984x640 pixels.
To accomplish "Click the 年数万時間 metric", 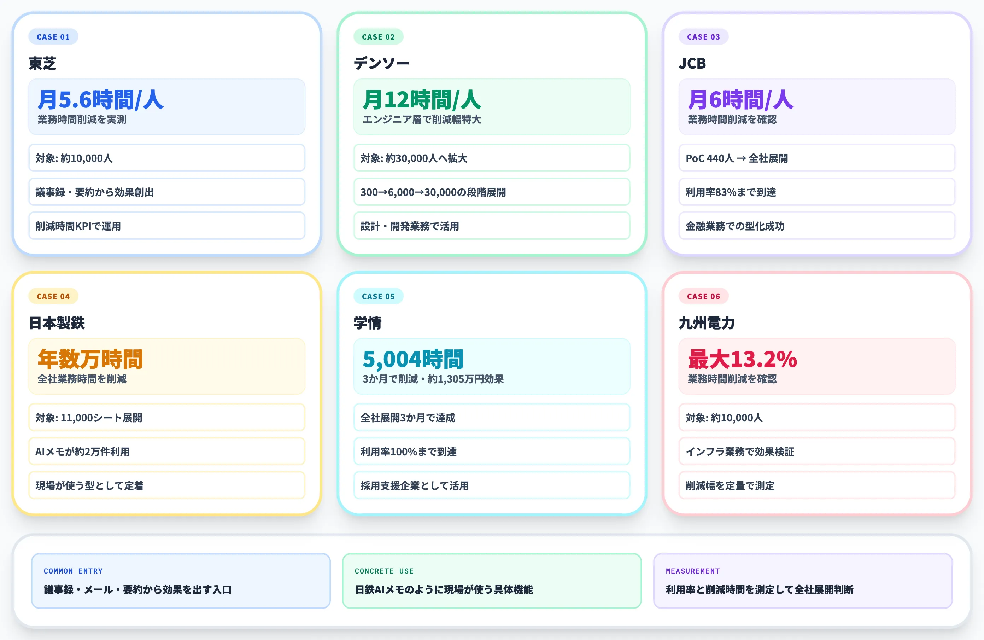I will (x=90, y=359).
